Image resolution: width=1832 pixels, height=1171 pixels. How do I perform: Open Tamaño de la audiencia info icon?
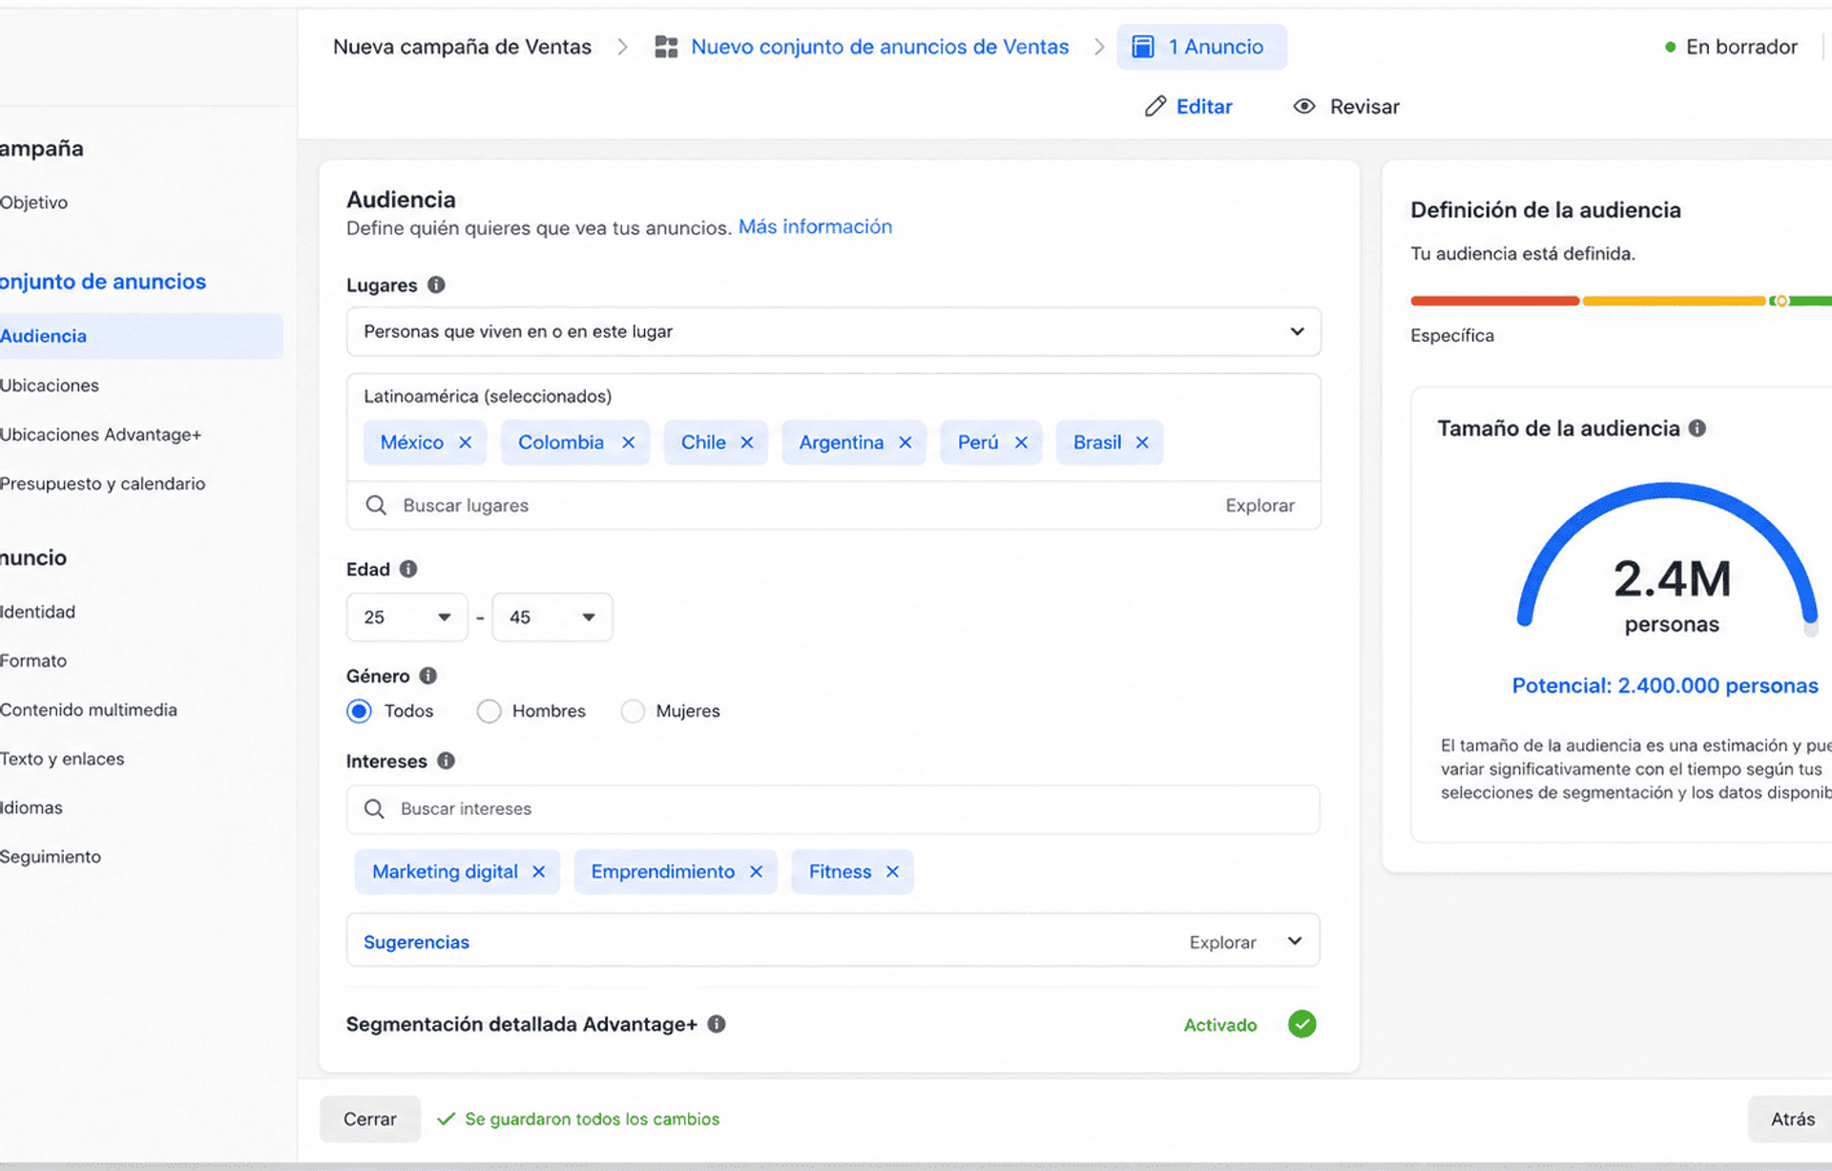1697,428
